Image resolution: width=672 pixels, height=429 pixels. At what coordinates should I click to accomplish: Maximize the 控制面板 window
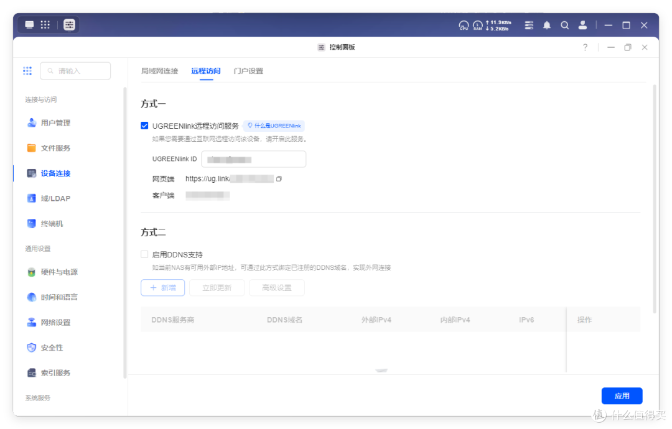pyautogui.click(x=628, y=47)
